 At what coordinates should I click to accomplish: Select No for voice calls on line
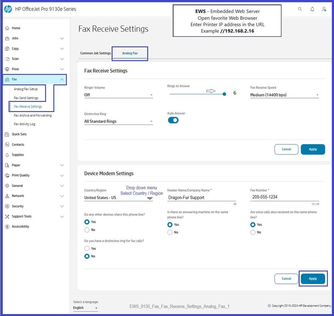253,233
